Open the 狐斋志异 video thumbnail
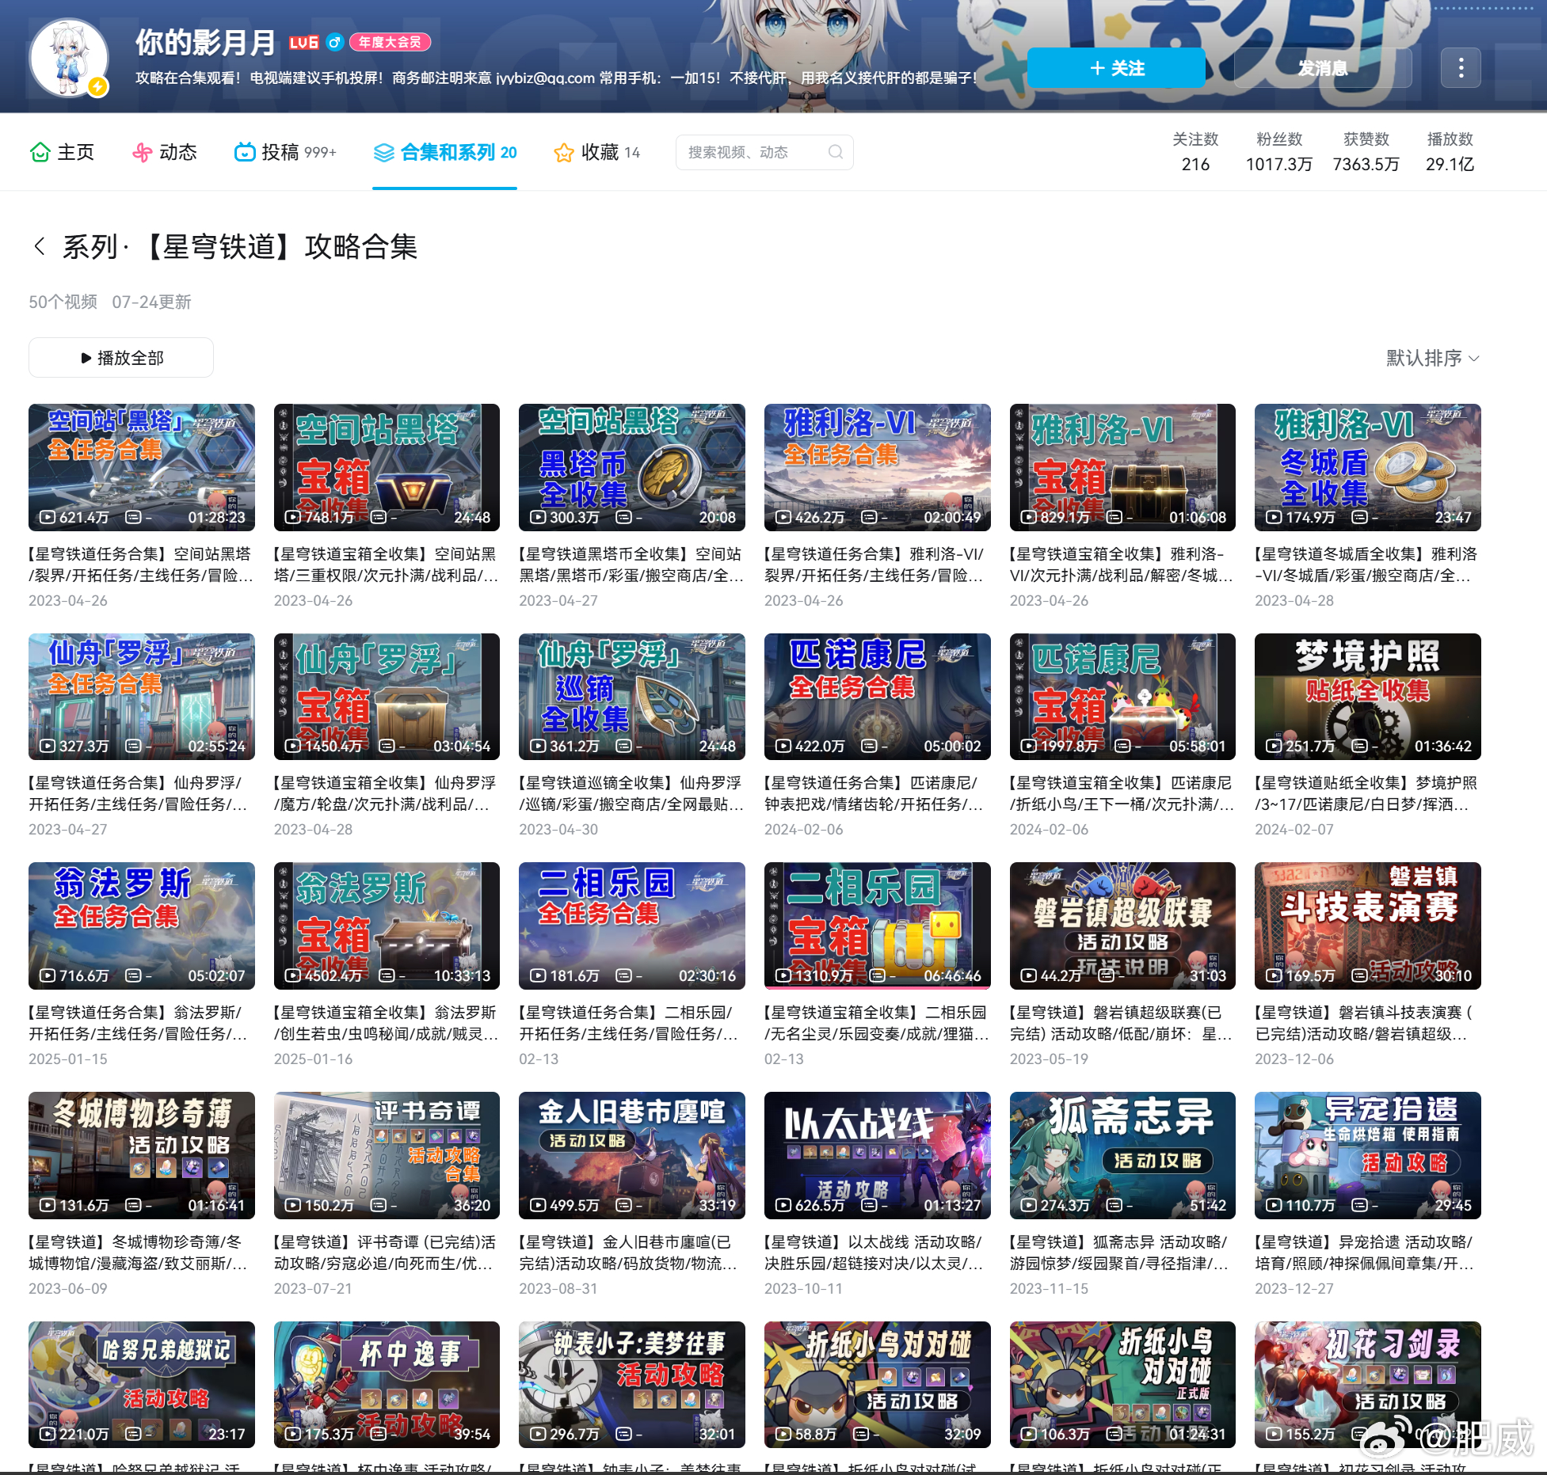 coord(1122,1155)
